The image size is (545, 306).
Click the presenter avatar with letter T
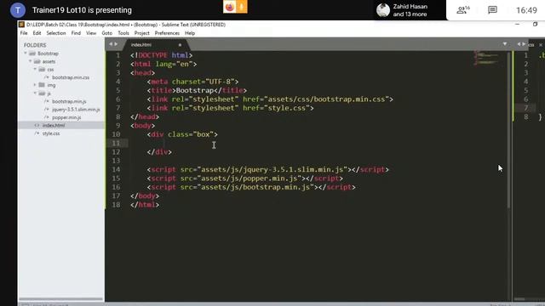[18, 10]
